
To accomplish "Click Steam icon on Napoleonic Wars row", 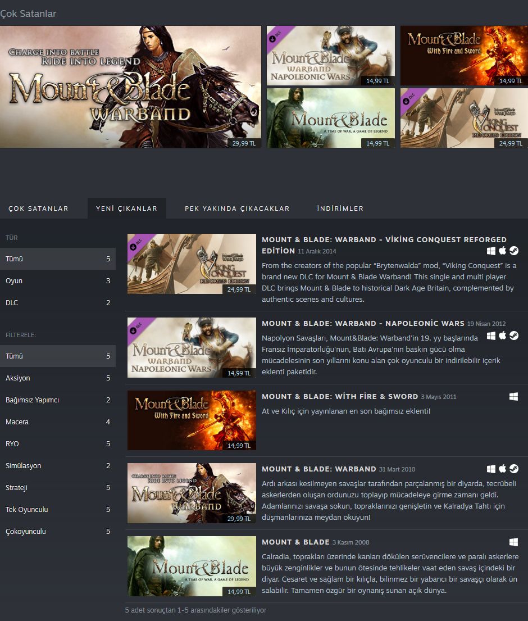I will point(514,336).
